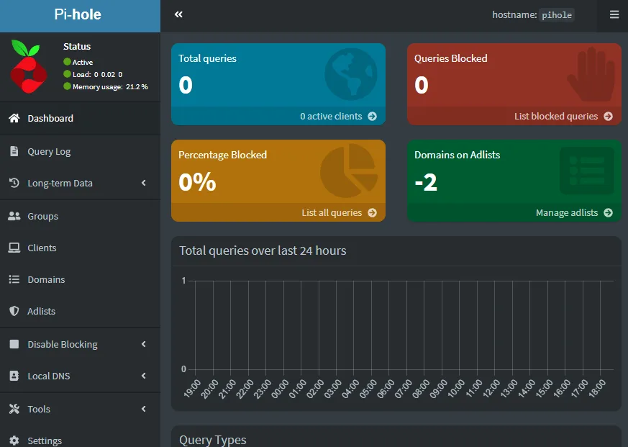Viewport: 628px width, 447px height.
Task: Click the Query Types panel heading
Action: (213, 440)
